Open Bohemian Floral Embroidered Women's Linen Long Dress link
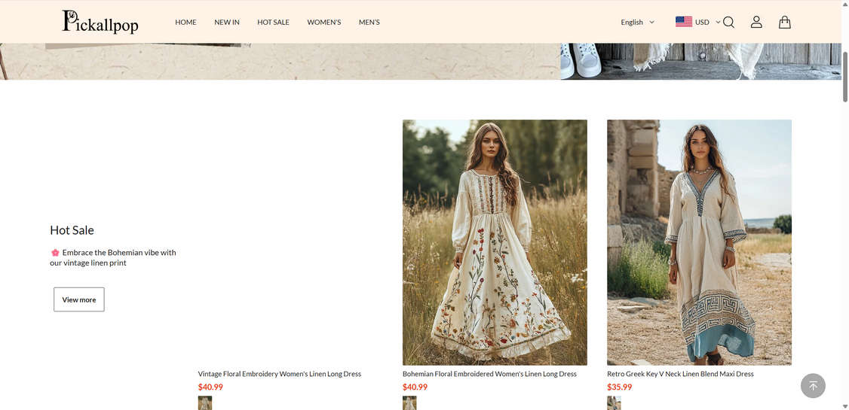 (489, 374)
